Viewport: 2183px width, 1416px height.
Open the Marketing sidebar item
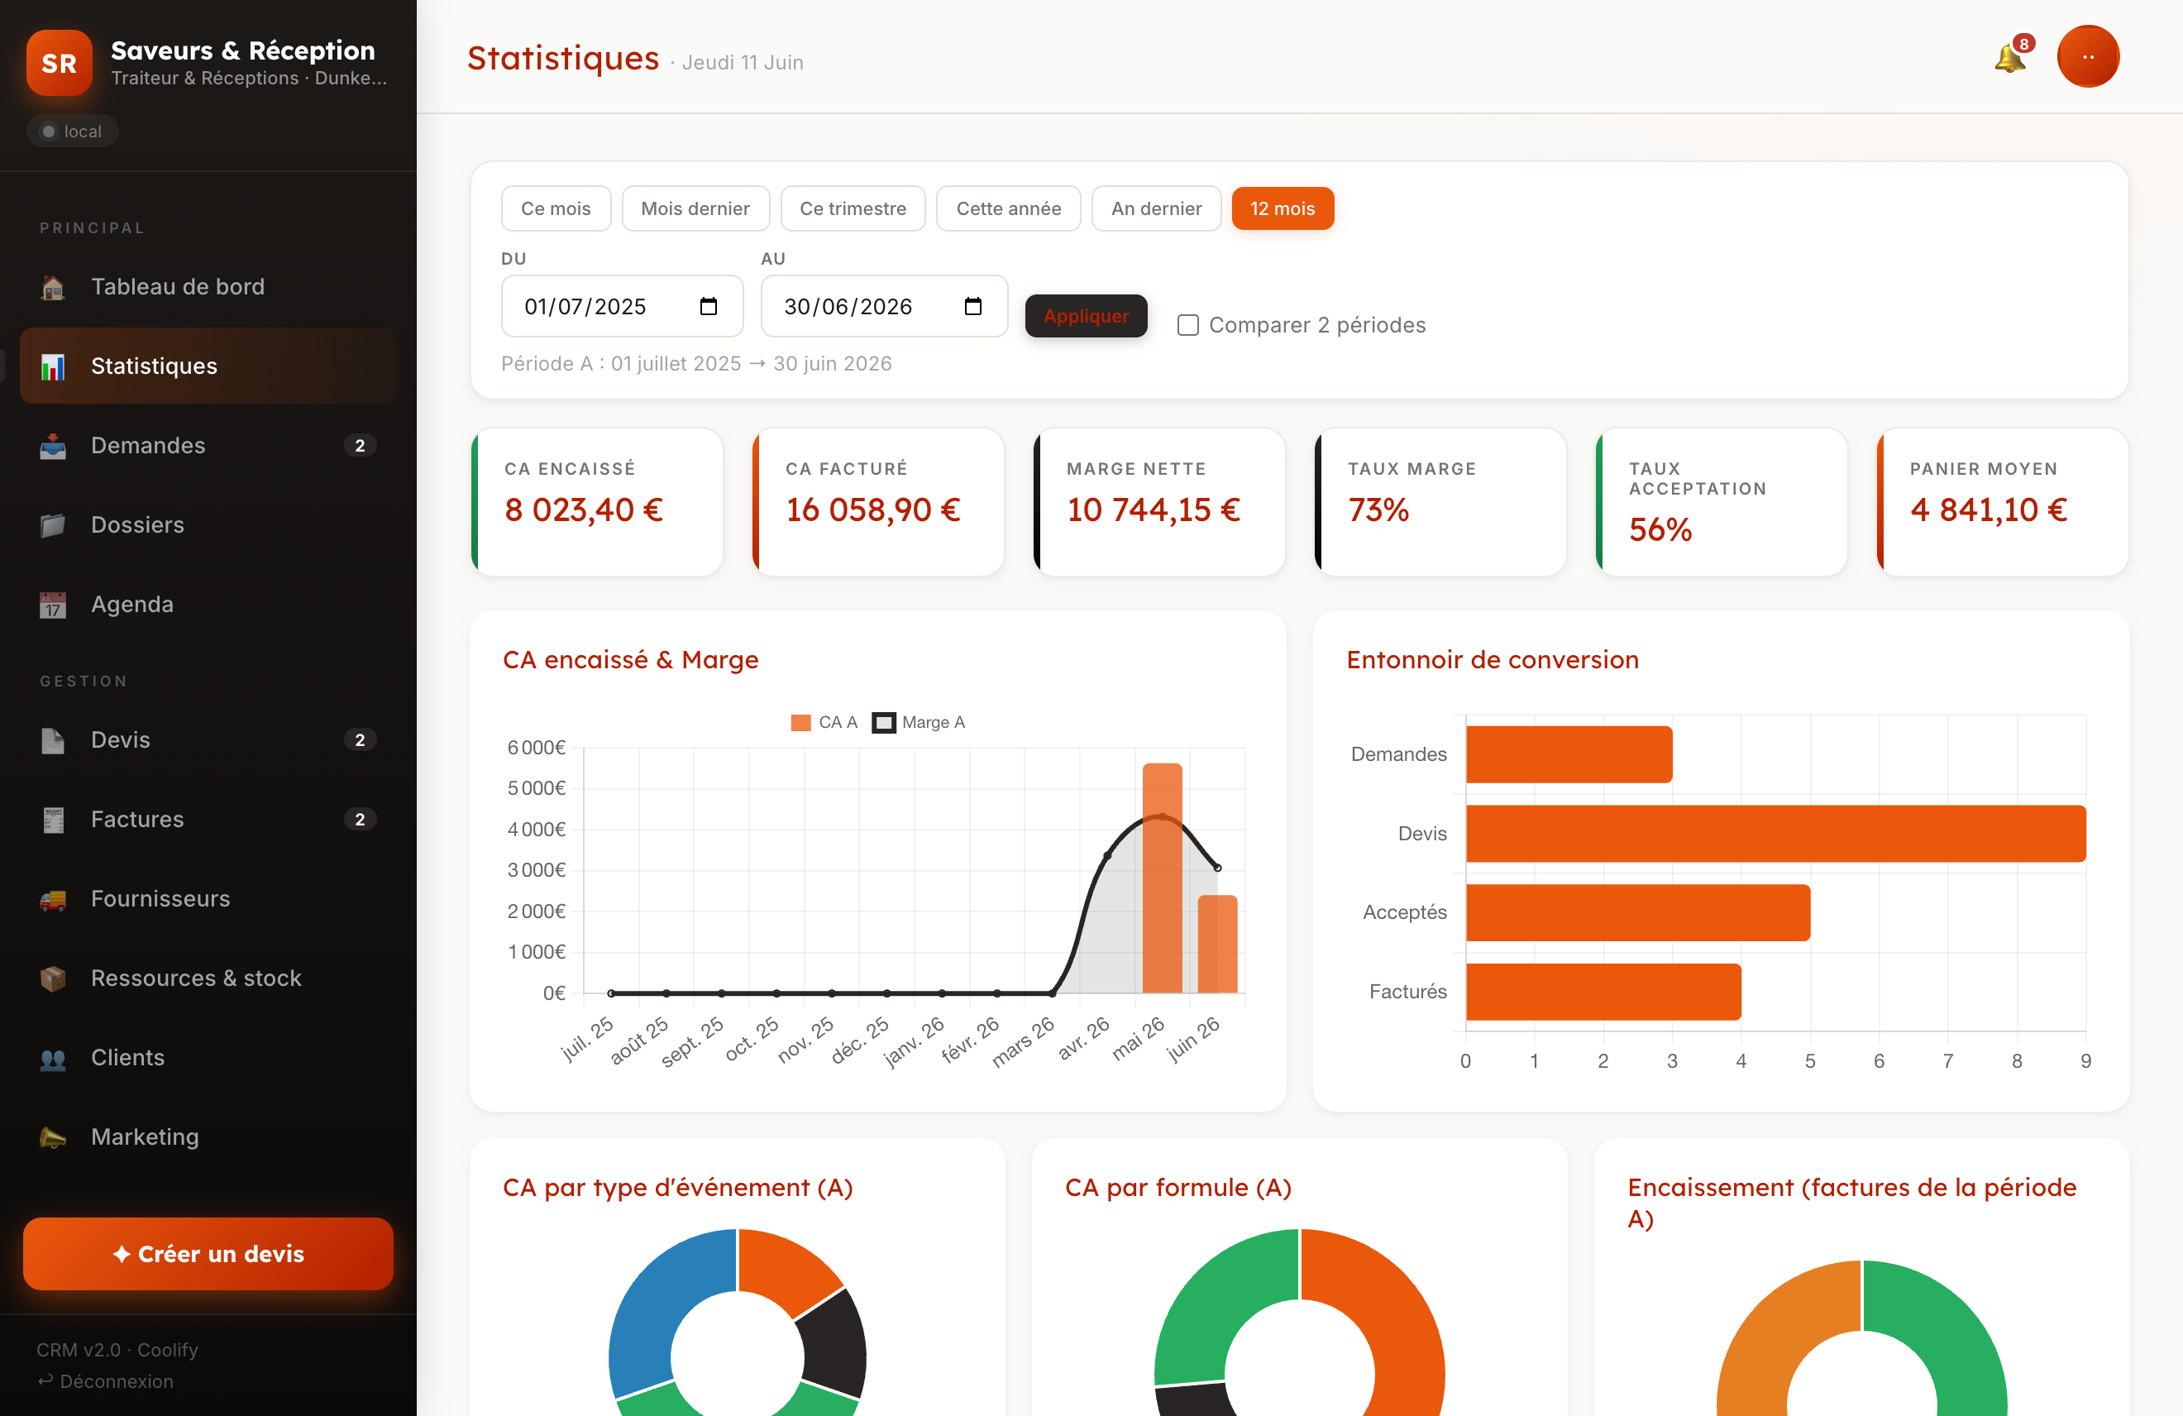208,1137
